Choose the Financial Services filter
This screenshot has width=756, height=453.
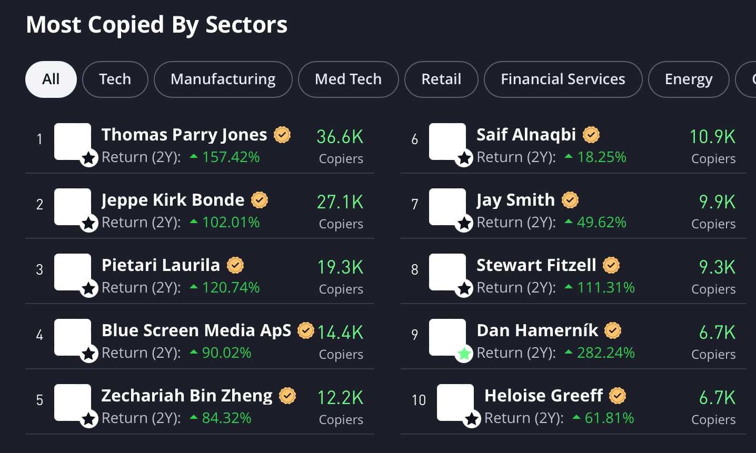(563, 79)
